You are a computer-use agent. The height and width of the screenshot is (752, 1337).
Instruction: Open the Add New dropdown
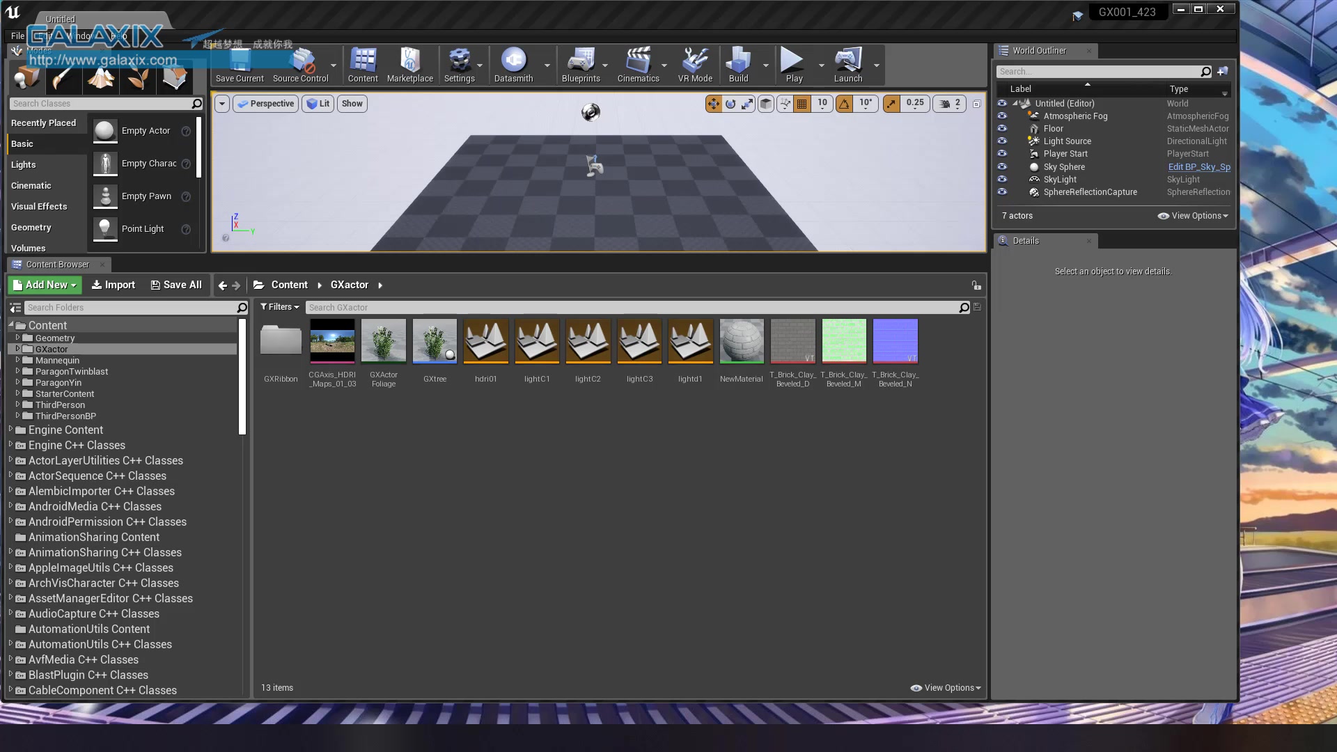45,285
